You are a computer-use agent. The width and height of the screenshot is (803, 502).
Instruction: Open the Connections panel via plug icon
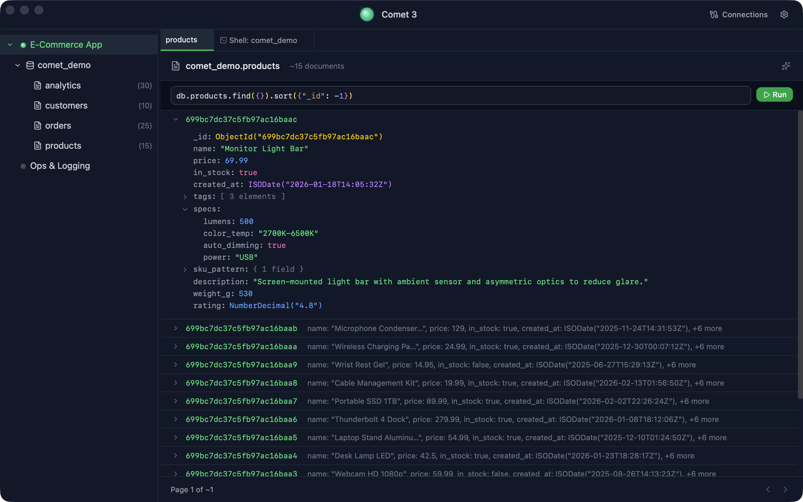coord(713,14)
